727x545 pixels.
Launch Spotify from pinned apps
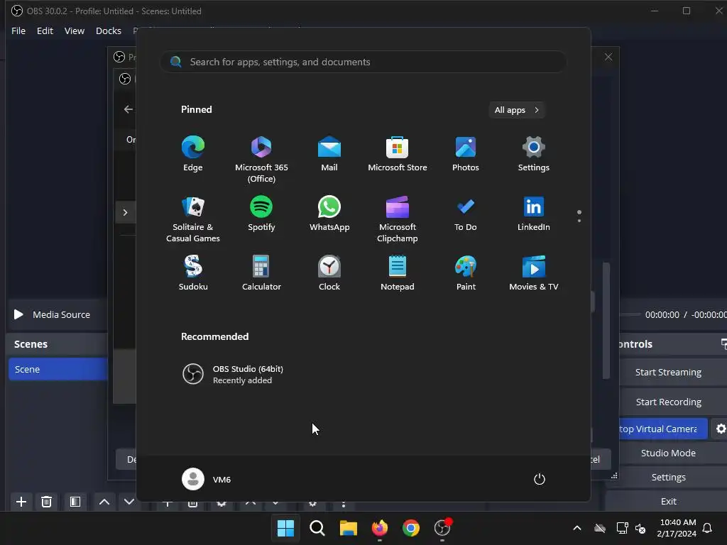click(x=261, y=213)
